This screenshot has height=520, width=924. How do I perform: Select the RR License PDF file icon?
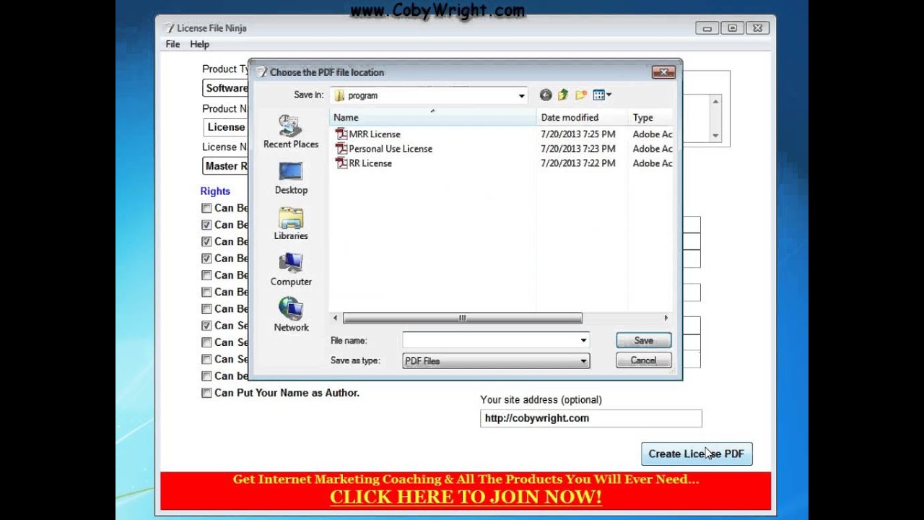pos(341,163)
